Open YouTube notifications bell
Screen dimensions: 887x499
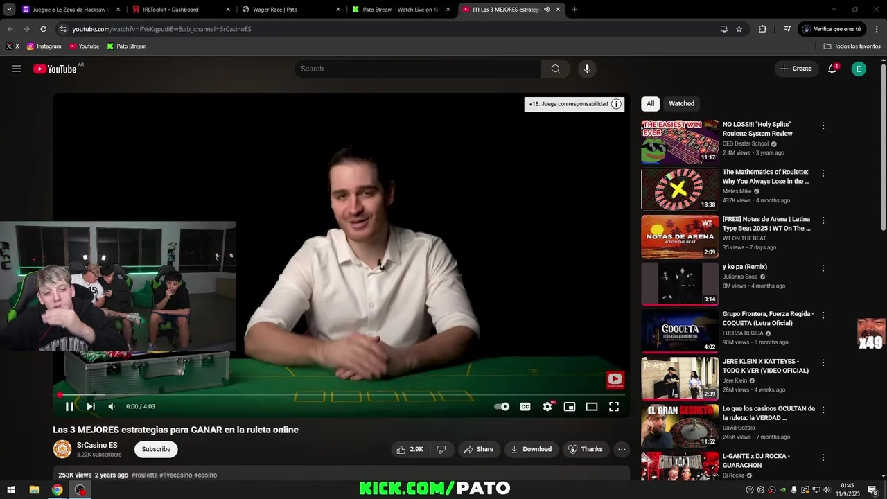pos(832,69)
